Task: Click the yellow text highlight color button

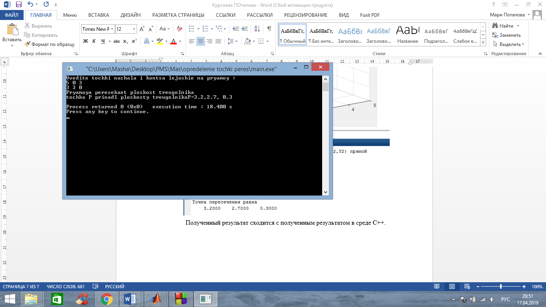Action: click(159, 41)
